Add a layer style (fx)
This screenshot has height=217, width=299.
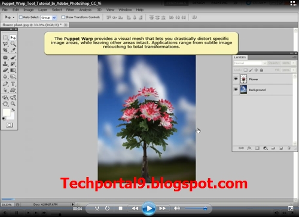249,148
